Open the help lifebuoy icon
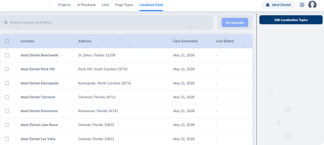 coord(302,5)
